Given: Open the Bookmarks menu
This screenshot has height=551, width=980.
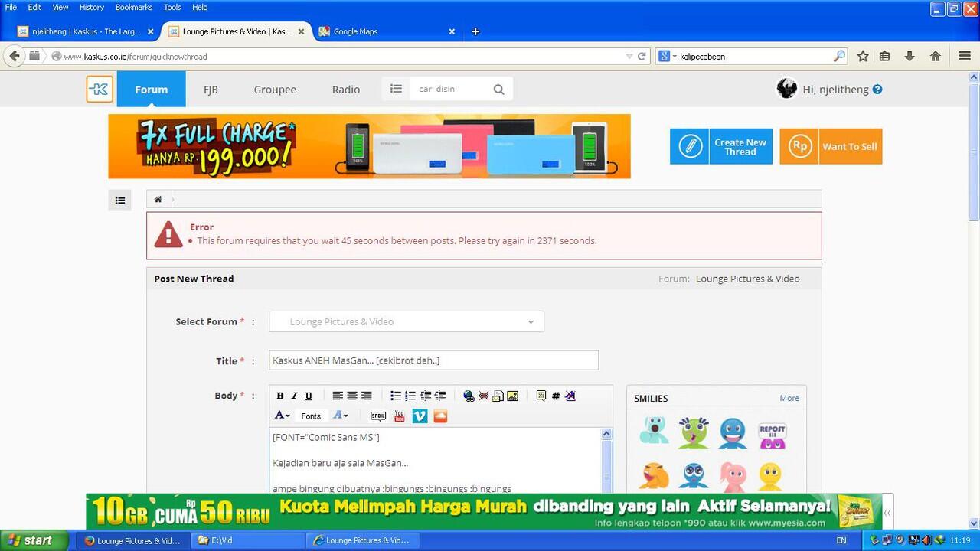Looking at the screenshot, I should (x=134, y=7).
